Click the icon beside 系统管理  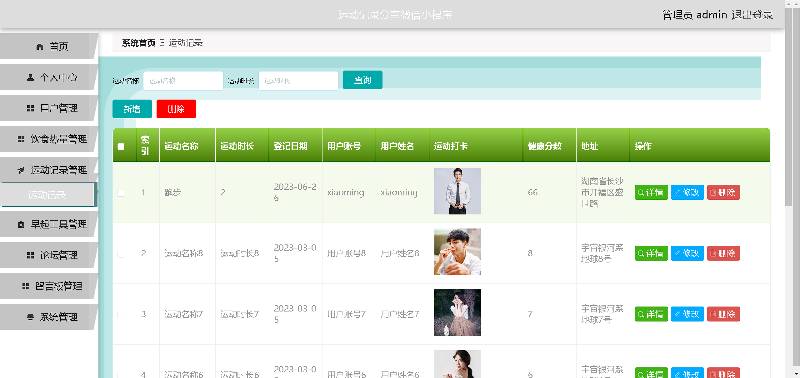(30, 317)
